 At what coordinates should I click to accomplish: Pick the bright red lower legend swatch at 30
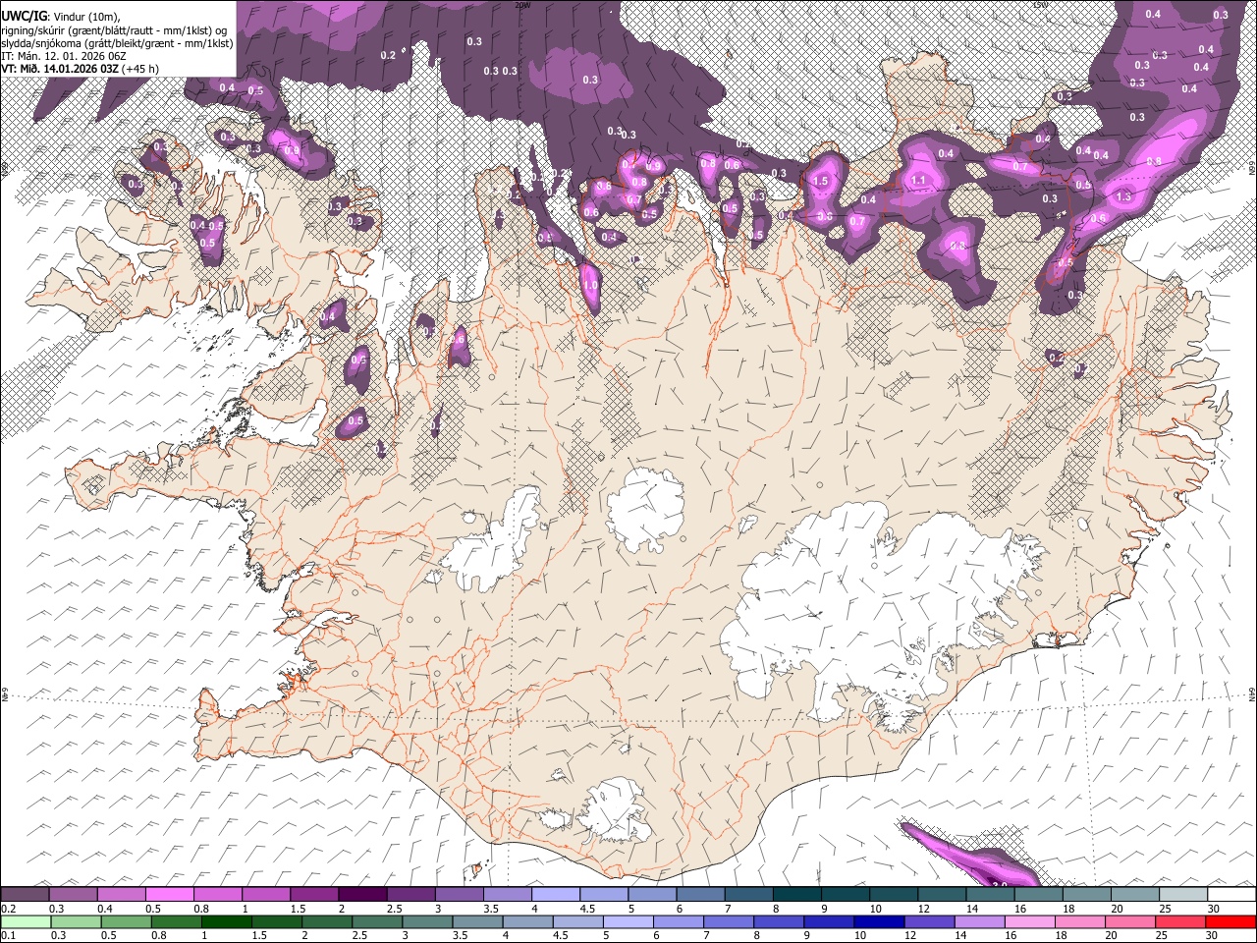pyautogui.click(x=1230, y=922)
